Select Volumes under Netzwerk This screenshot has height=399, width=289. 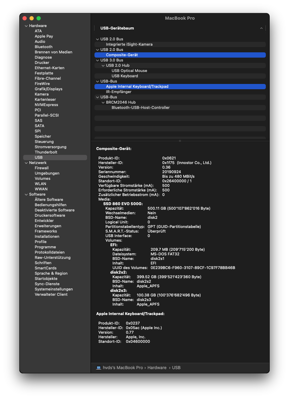click(x=42, y=178)
